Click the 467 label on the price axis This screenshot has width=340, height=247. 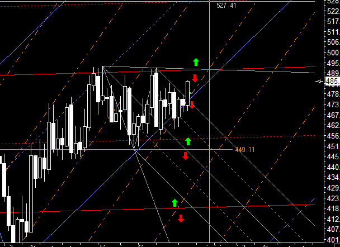point(333,115)
